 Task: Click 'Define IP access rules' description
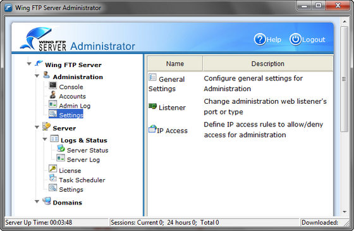tap(263, 130)
